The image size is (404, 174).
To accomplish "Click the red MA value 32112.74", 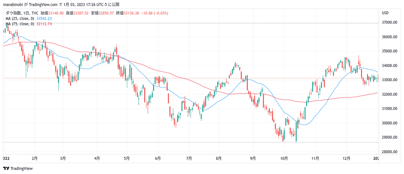I will [44, 24].
